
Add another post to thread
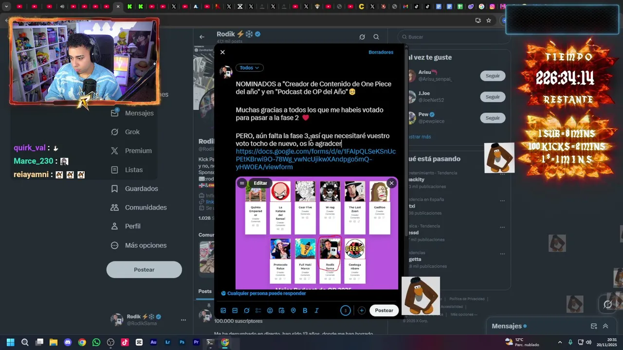(362, 311)
